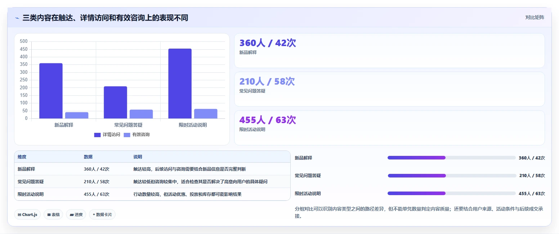Select the 455人 / 63次 card value
Viewport: 559px width, 234px height.
(268, 120)
